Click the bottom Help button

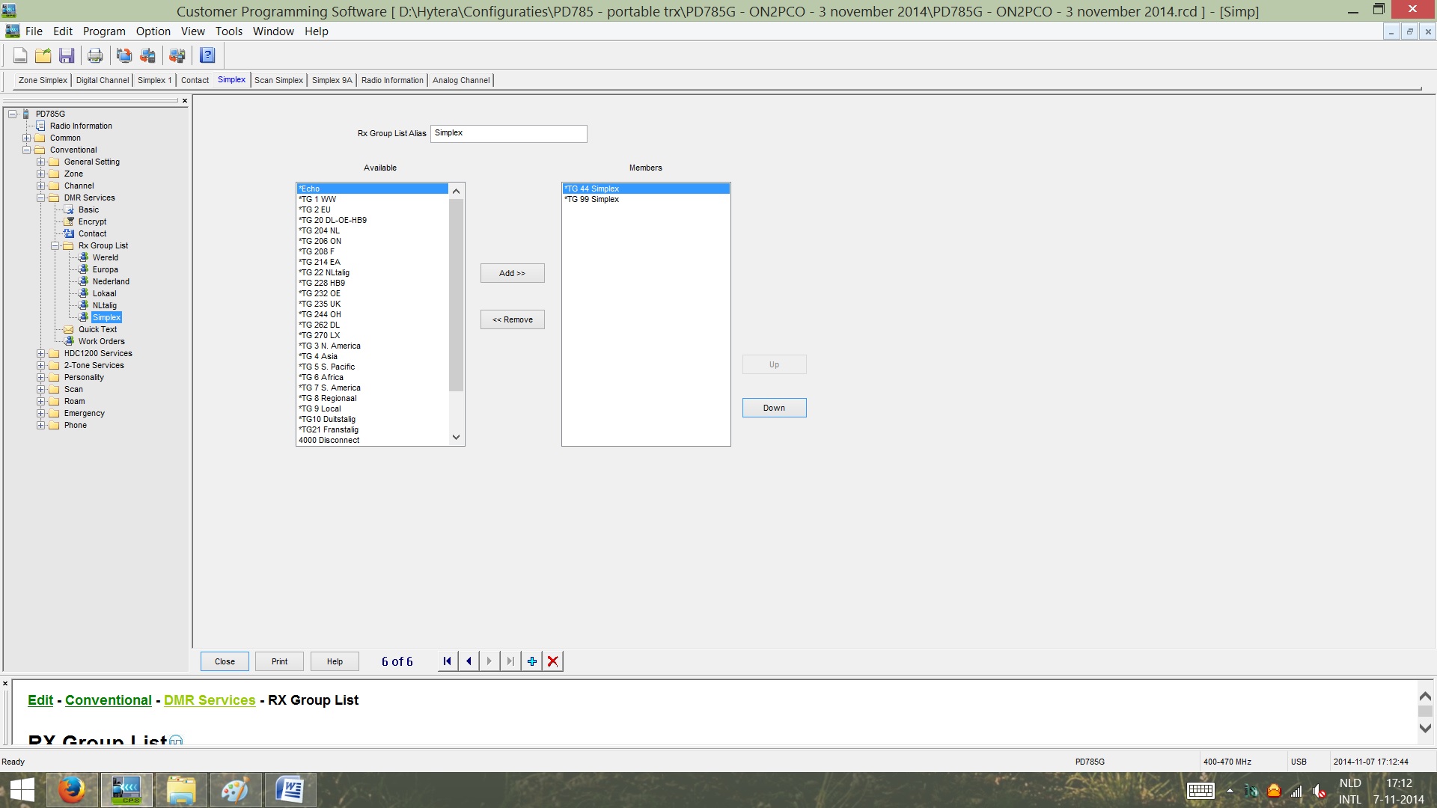pyautogui.click(x=335, y=661)
